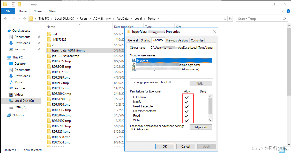The image size is (291, 153).
Task: Click the Name column sort chevron
Action: point(79,24)
